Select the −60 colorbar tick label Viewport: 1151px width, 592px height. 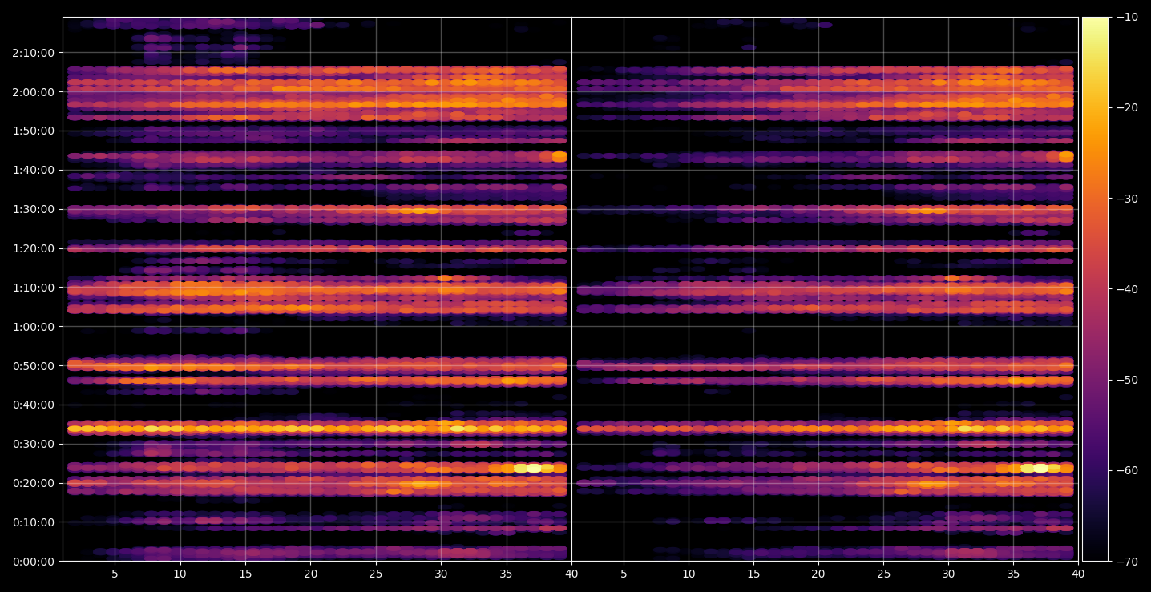click(1125, 470)
